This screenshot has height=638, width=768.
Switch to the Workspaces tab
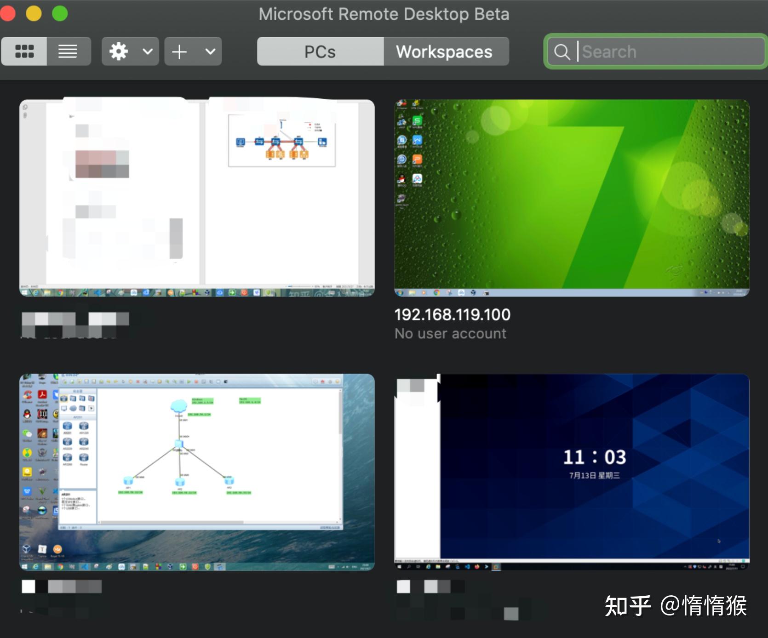tap(445, 51)
